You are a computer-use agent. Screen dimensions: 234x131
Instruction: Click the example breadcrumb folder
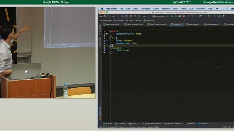pyautogui.click(x=119, y=21)
